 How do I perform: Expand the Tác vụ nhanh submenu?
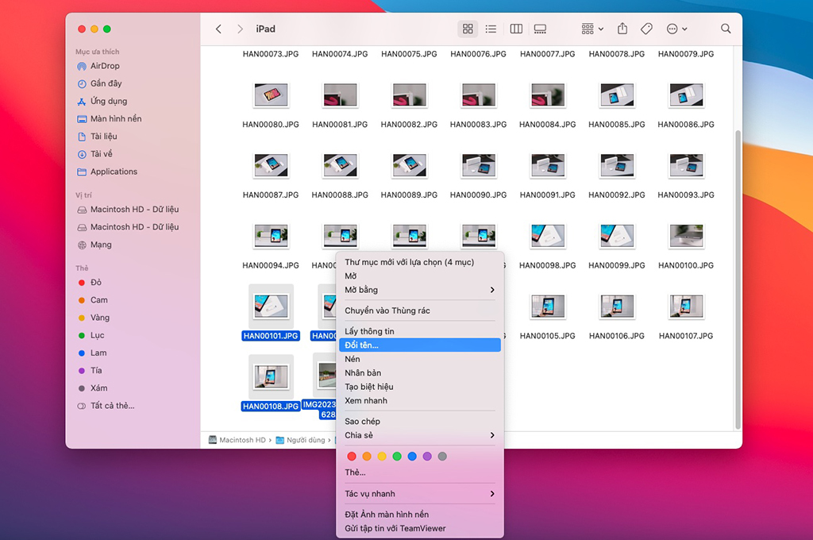click(x=420, y=494)
